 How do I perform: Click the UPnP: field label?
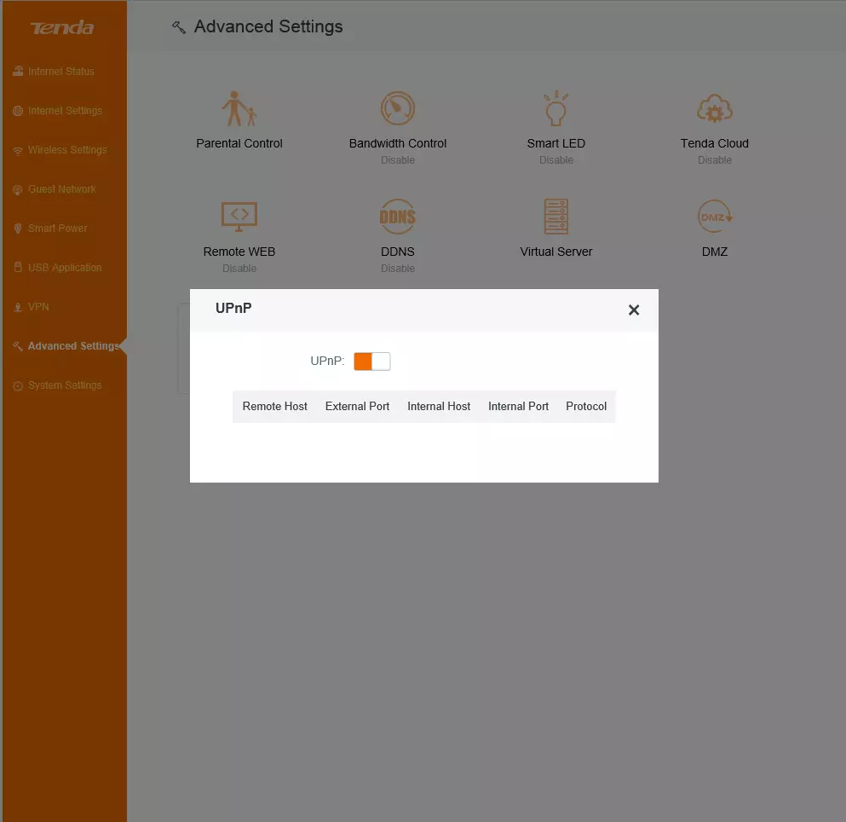[x=327, y=361]
